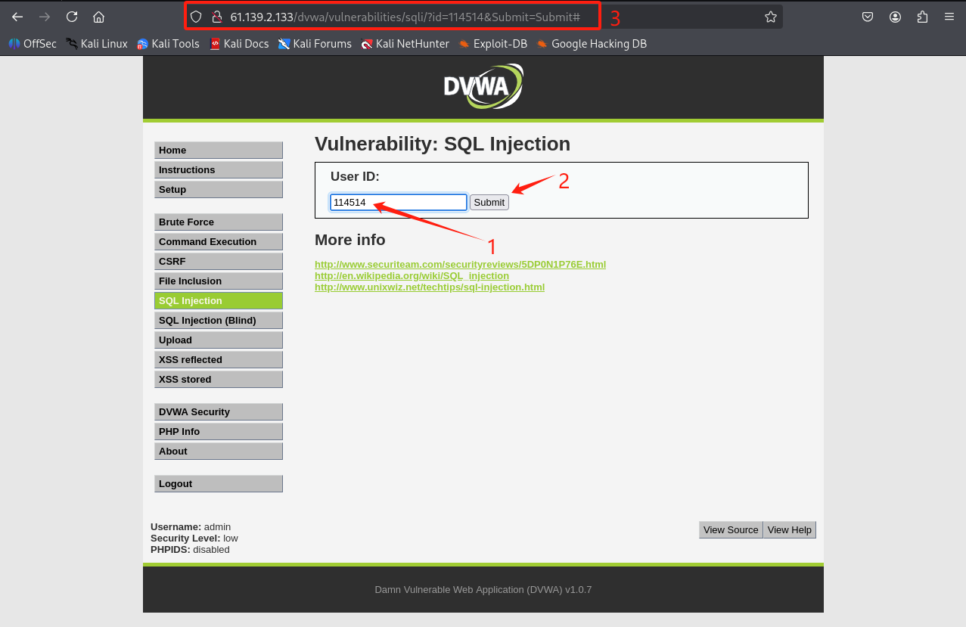Open the Exploit-DB bookmark
966x627 pixels.
click(x=492, y=44)
